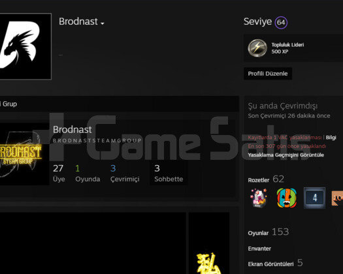
Task: Open the Brodnast dragon profile avatar
Action: (25, 46)
